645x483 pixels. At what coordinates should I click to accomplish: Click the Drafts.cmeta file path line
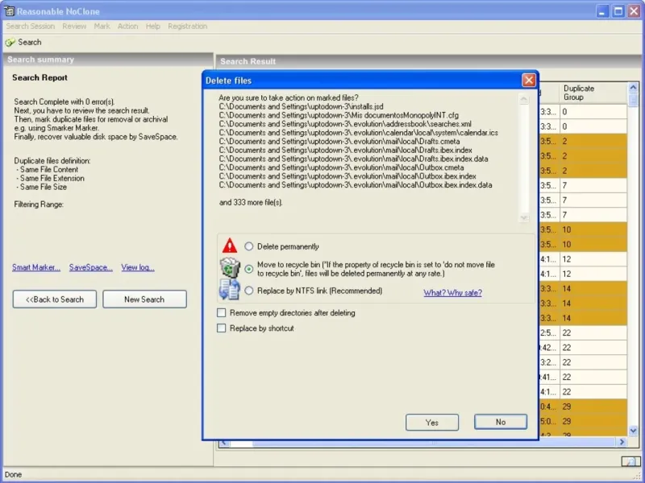click(x=339, y=142)
